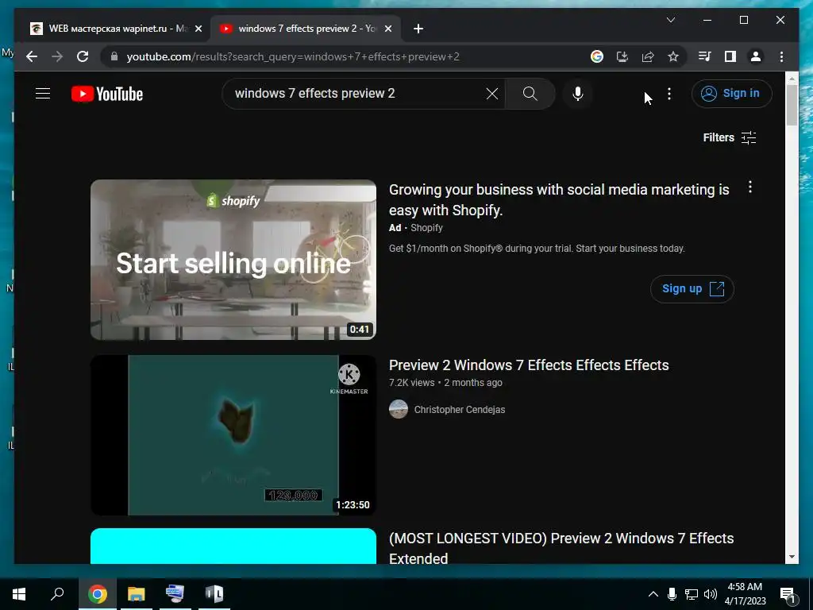
Task: Open File Explorer from taskbar
Action: coord(137,594)
